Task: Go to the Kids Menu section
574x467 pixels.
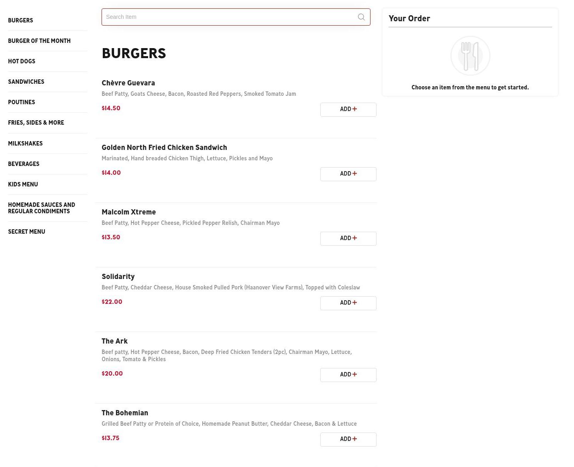Action: [x=23, y=184]
